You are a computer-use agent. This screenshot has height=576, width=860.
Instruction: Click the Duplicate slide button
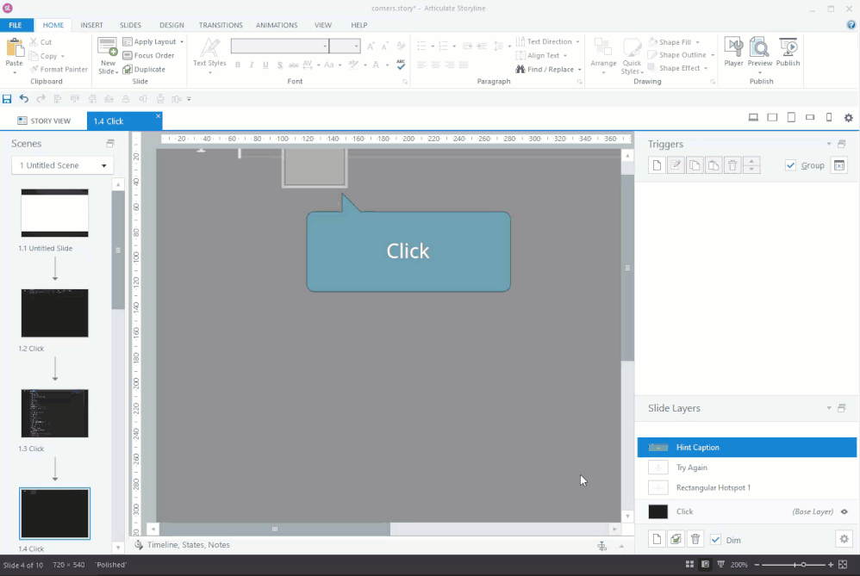[144, 69]
